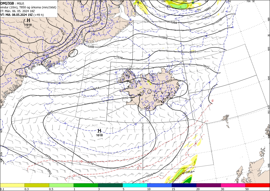270x191 pixels.
Task: Click the legend value '0.5'
Action: (51, 189)
